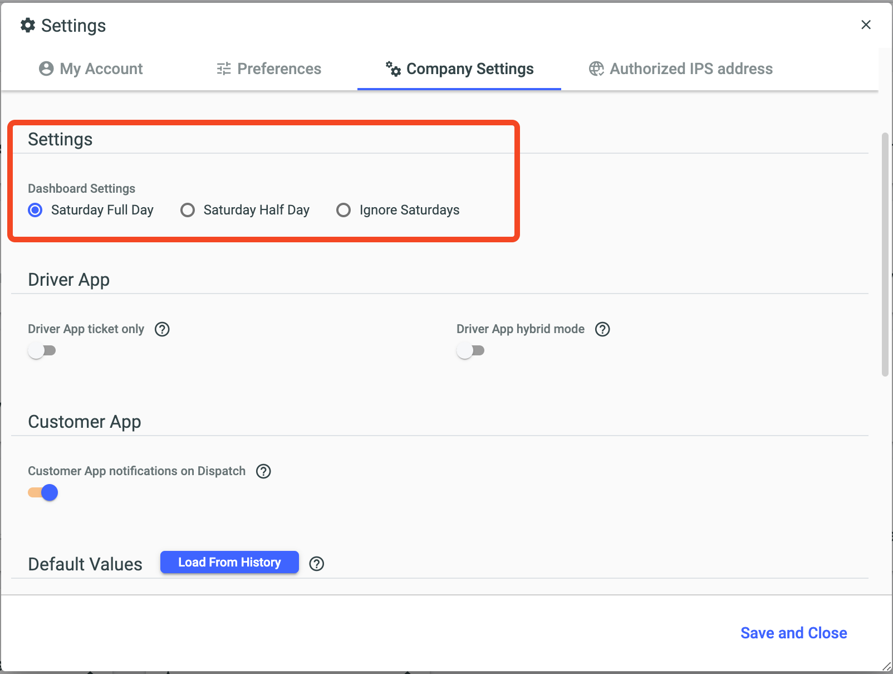Click the Settings gear icon in header

point(28,25)
